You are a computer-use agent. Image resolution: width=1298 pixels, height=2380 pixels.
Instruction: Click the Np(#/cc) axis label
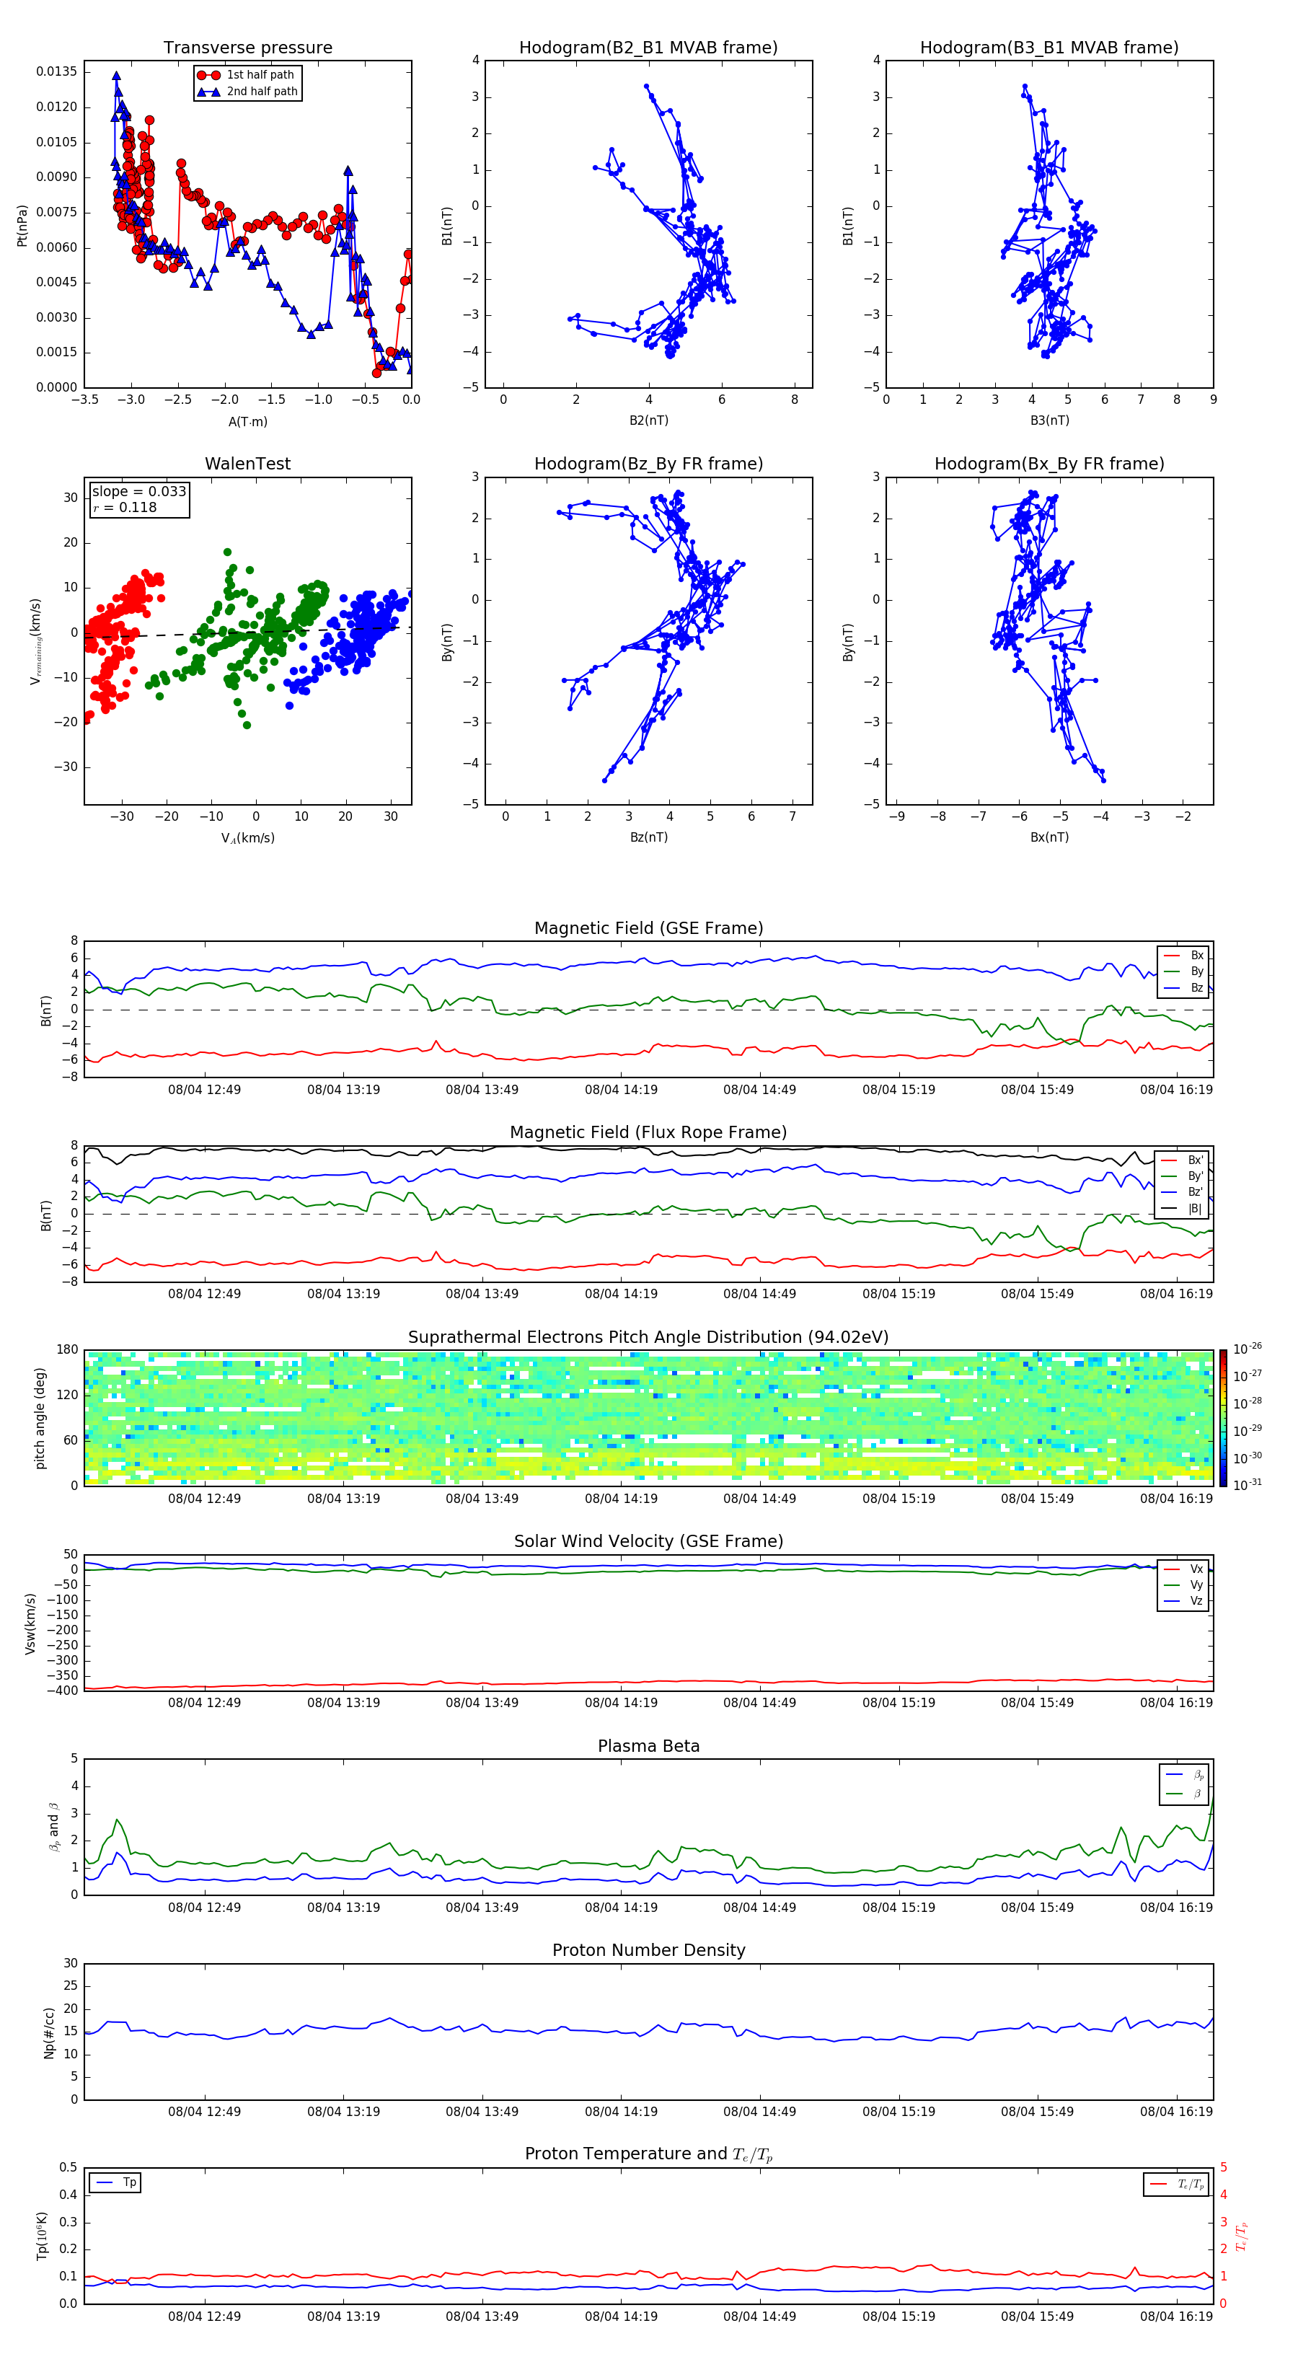(49, 2032)
